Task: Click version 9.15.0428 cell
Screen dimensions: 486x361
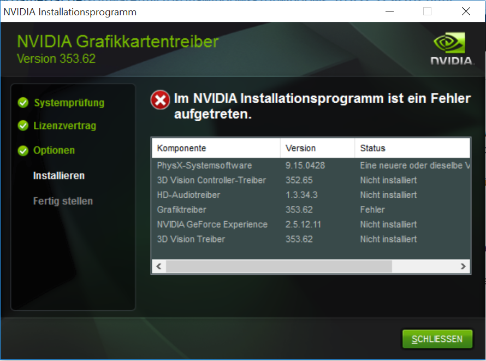Action: [x=305, y=165]
